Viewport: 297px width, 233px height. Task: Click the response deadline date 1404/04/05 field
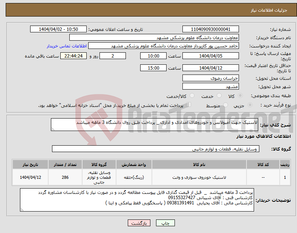210,56
